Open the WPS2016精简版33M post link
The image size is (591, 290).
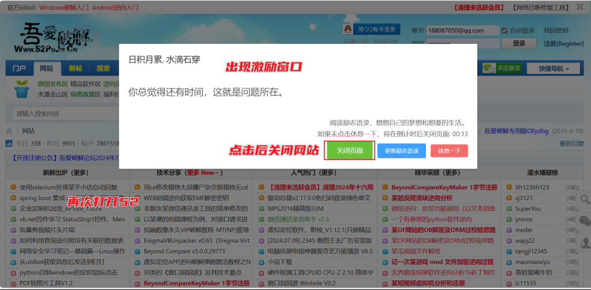295,208
